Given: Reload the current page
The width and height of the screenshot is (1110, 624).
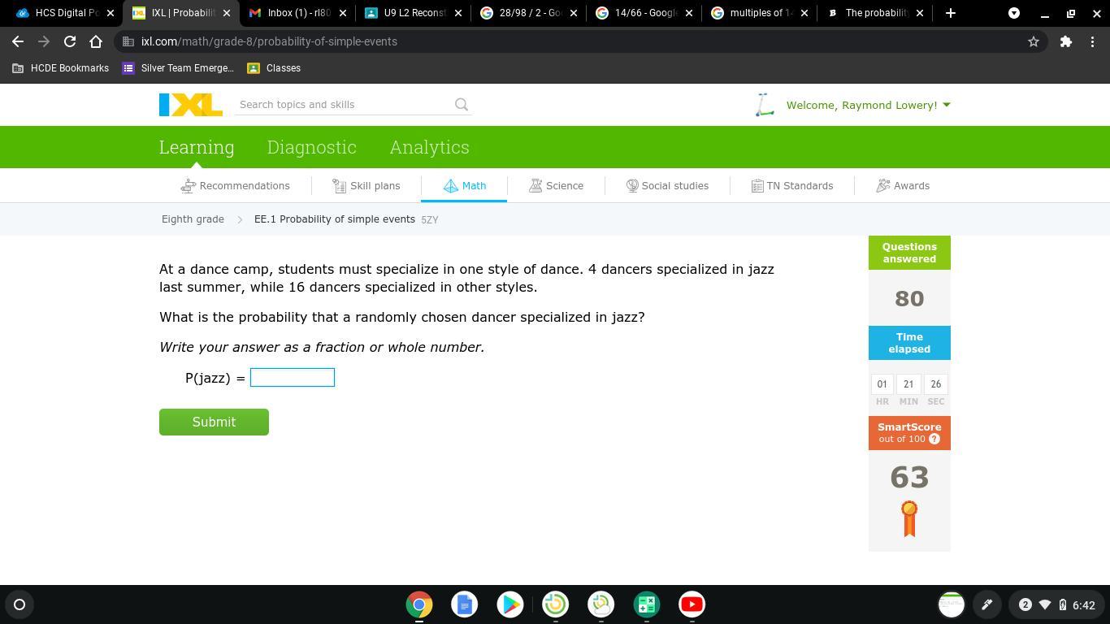Looking at the screenshot, I should (x=70, y=41).
